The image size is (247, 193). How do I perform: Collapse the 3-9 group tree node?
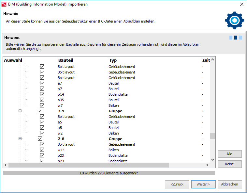(x=20, y=111)
